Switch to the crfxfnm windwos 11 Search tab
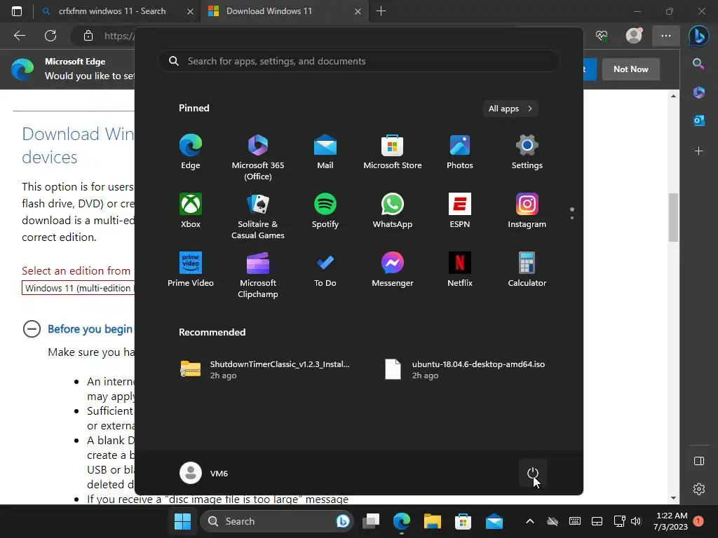The image size is (718, 538). (111, 11)
